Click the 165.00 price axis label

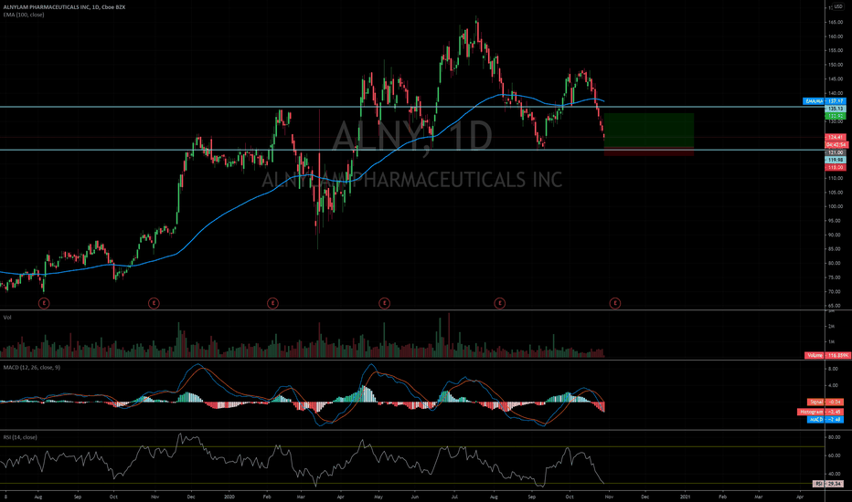tap(836, 23)
